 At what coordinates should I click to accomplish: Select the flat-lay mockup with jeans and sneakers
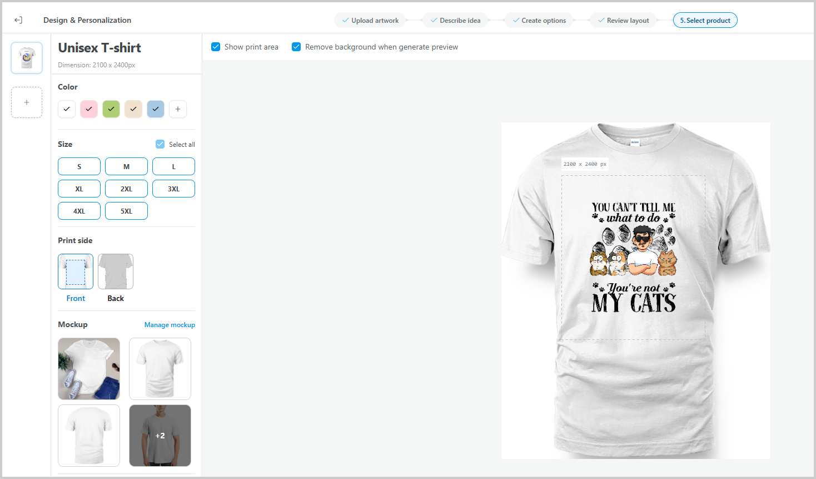tap(89, 369)
